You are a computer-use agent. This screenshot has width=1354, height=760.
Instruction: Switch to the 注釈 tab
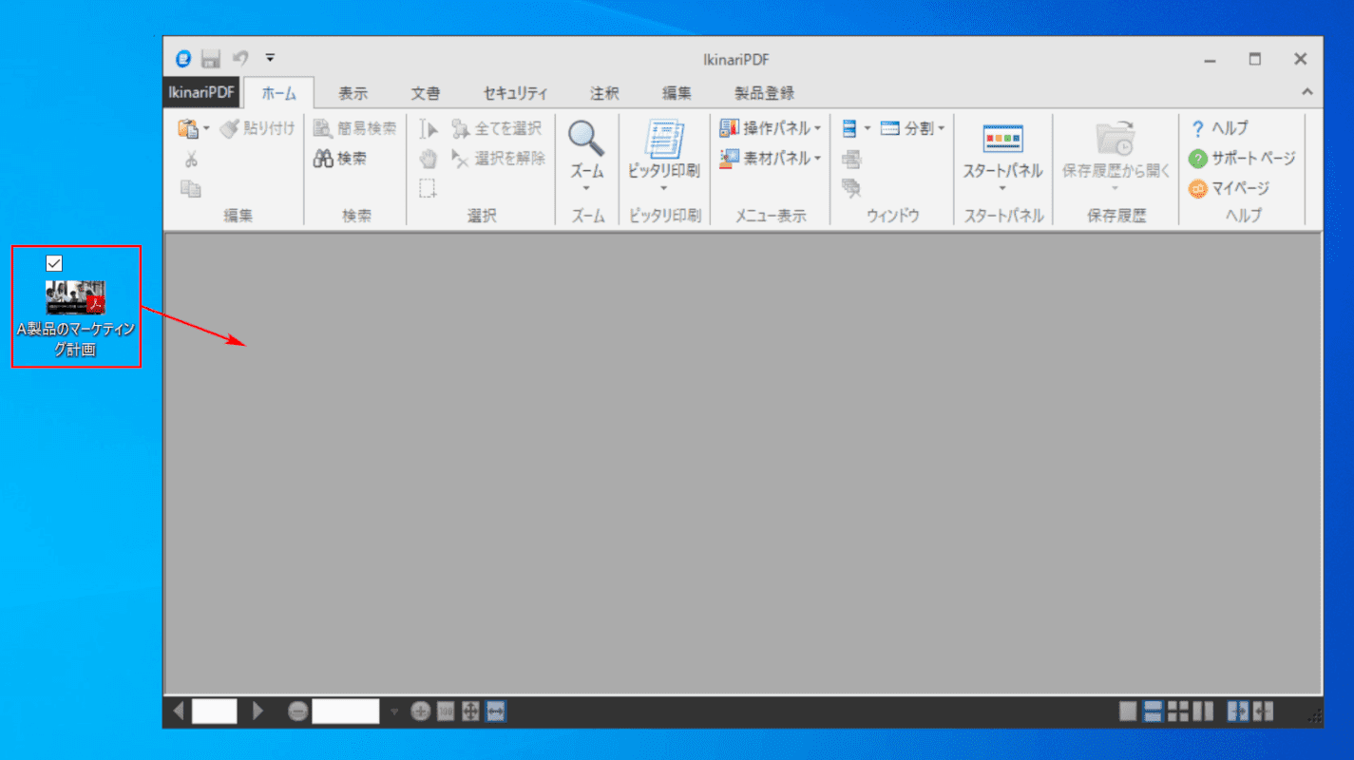pos(604,93)
